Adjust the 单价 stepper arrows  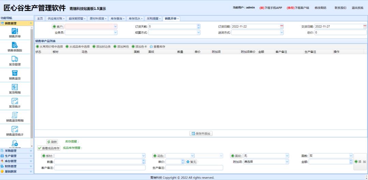(x=183, y=162)
